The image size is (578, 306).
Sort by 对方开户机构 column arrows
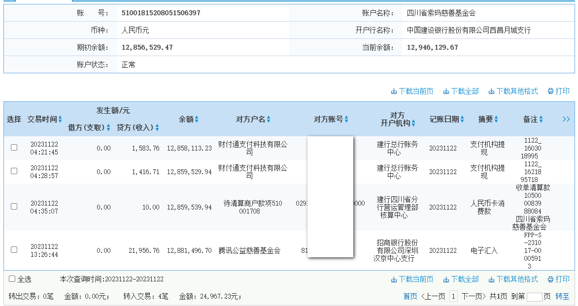click(x=413, y=123)
